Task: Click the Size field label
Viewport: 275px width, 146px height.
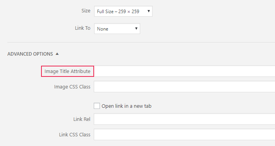Action: [x=86, y=11]
